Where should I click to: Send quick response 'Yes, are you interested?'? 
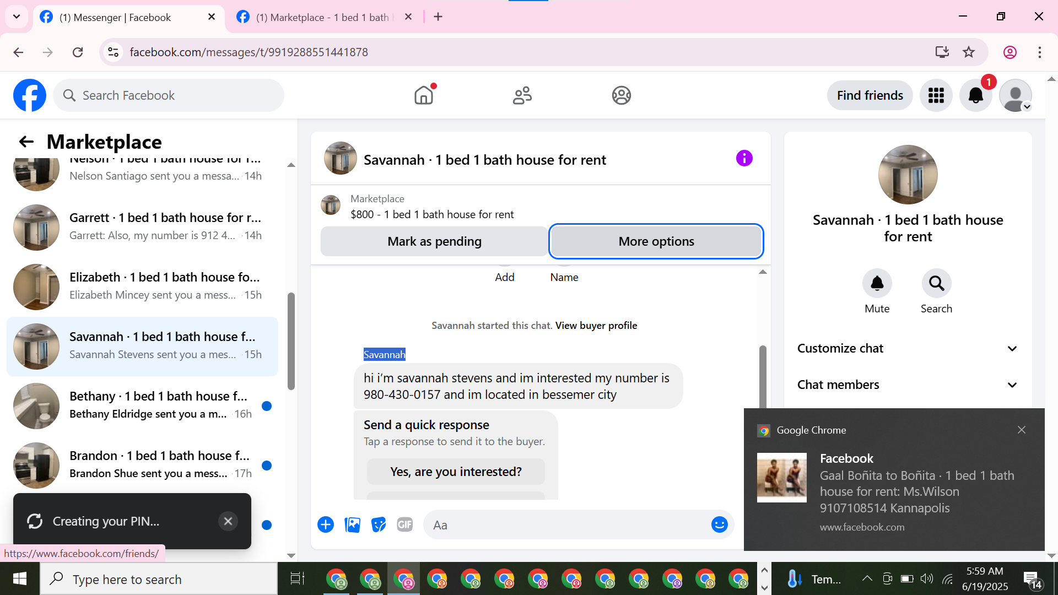pyautogui.click(x=456, y=472)
